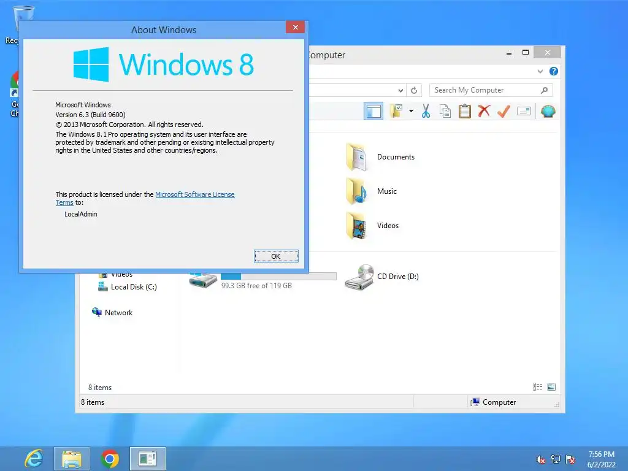Click the search magnifier icon
The image size is (628, 471).
[x=544, y=90]
